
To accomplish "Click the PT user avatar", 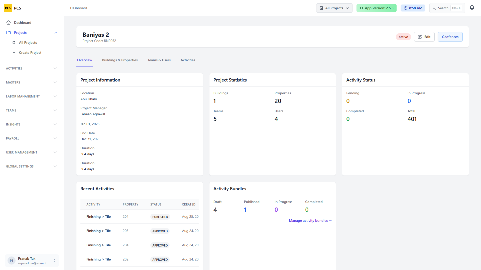I will (x=12, y=260).
